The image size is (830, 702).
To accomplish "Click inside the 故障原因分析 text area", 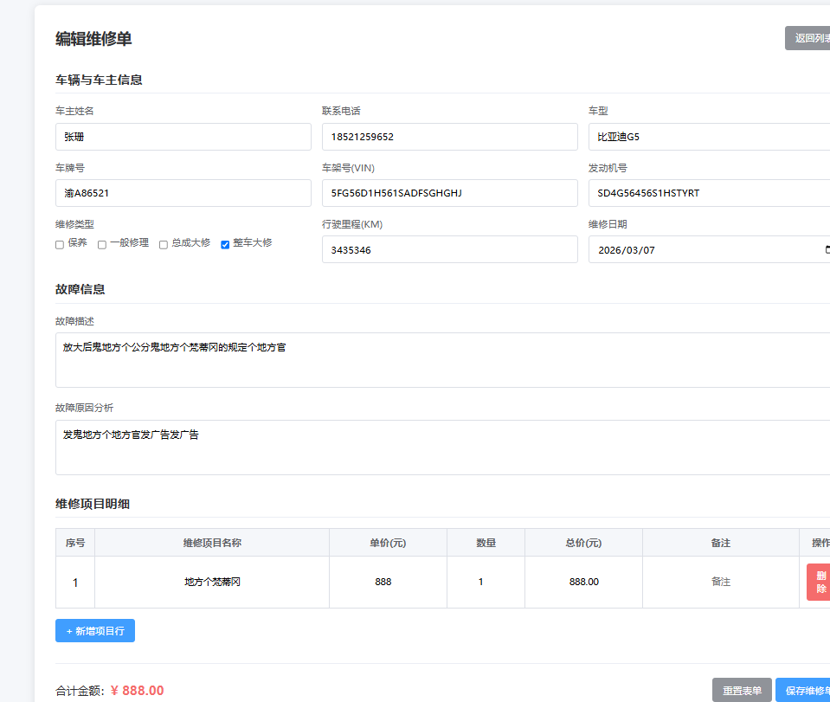I will 442,448.
